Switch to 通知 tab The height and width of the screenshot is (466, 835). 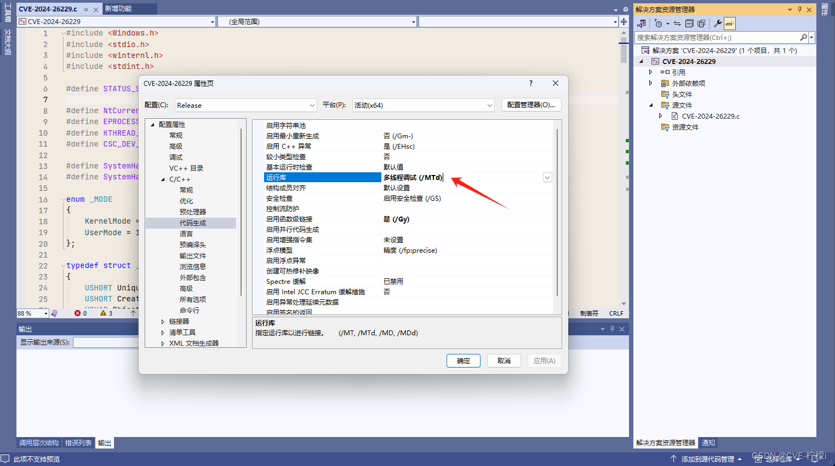(x=708, y=443)
